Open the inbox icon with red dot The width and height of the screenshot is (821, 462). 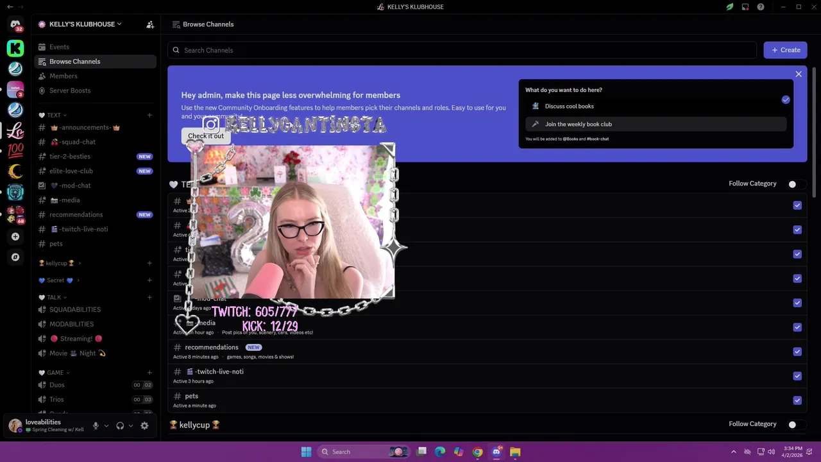click(x=745, y=7)
